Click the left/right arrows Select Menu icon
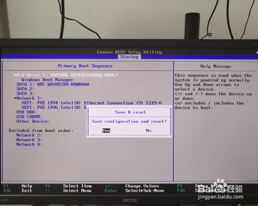 pos(48,191)
